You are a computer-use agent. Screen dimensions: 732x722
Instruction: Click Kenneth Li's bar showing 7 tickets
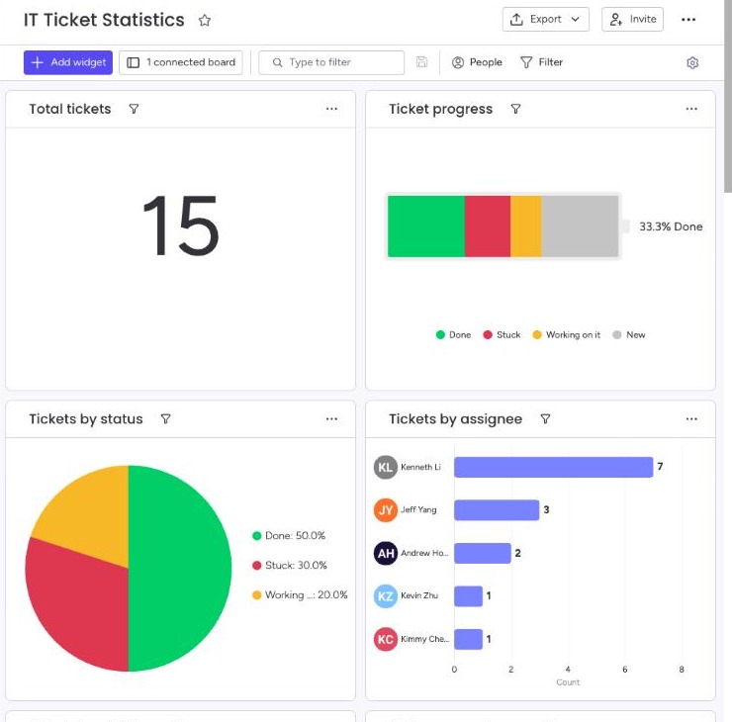click(554, 467)
